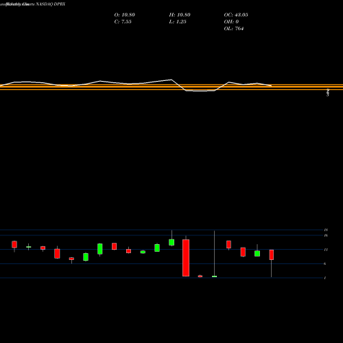Select the last red candle with long lower wick
343x343 pixels.
[x=272, y=255]
